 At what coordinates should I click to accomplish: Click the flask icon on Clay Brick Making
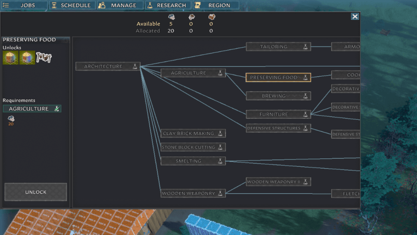point(220,134)
